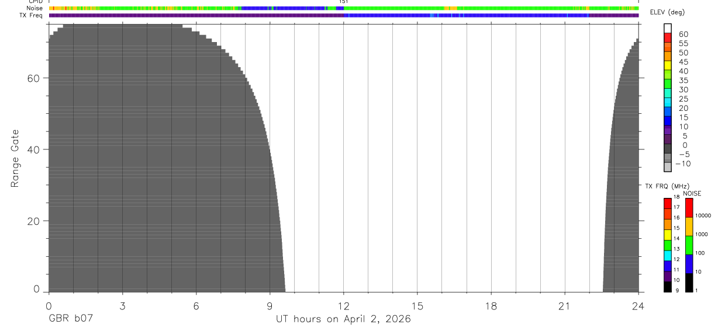Image resolution: width=718 pixels, height=331 pixels.
Task: Click the '9' hour tick on the x-axis
Action: pyautogui.click(x=270, y=306)
